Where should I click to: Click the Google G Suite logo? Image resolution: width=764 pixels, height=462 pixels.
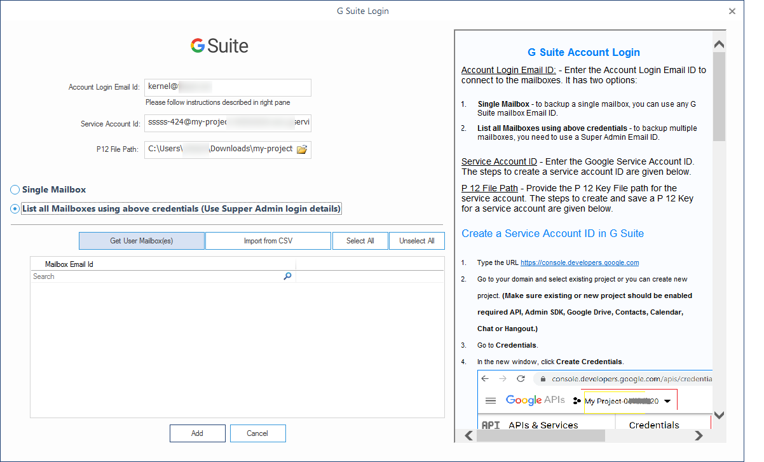pyautogui.click(x=219, y=46)
